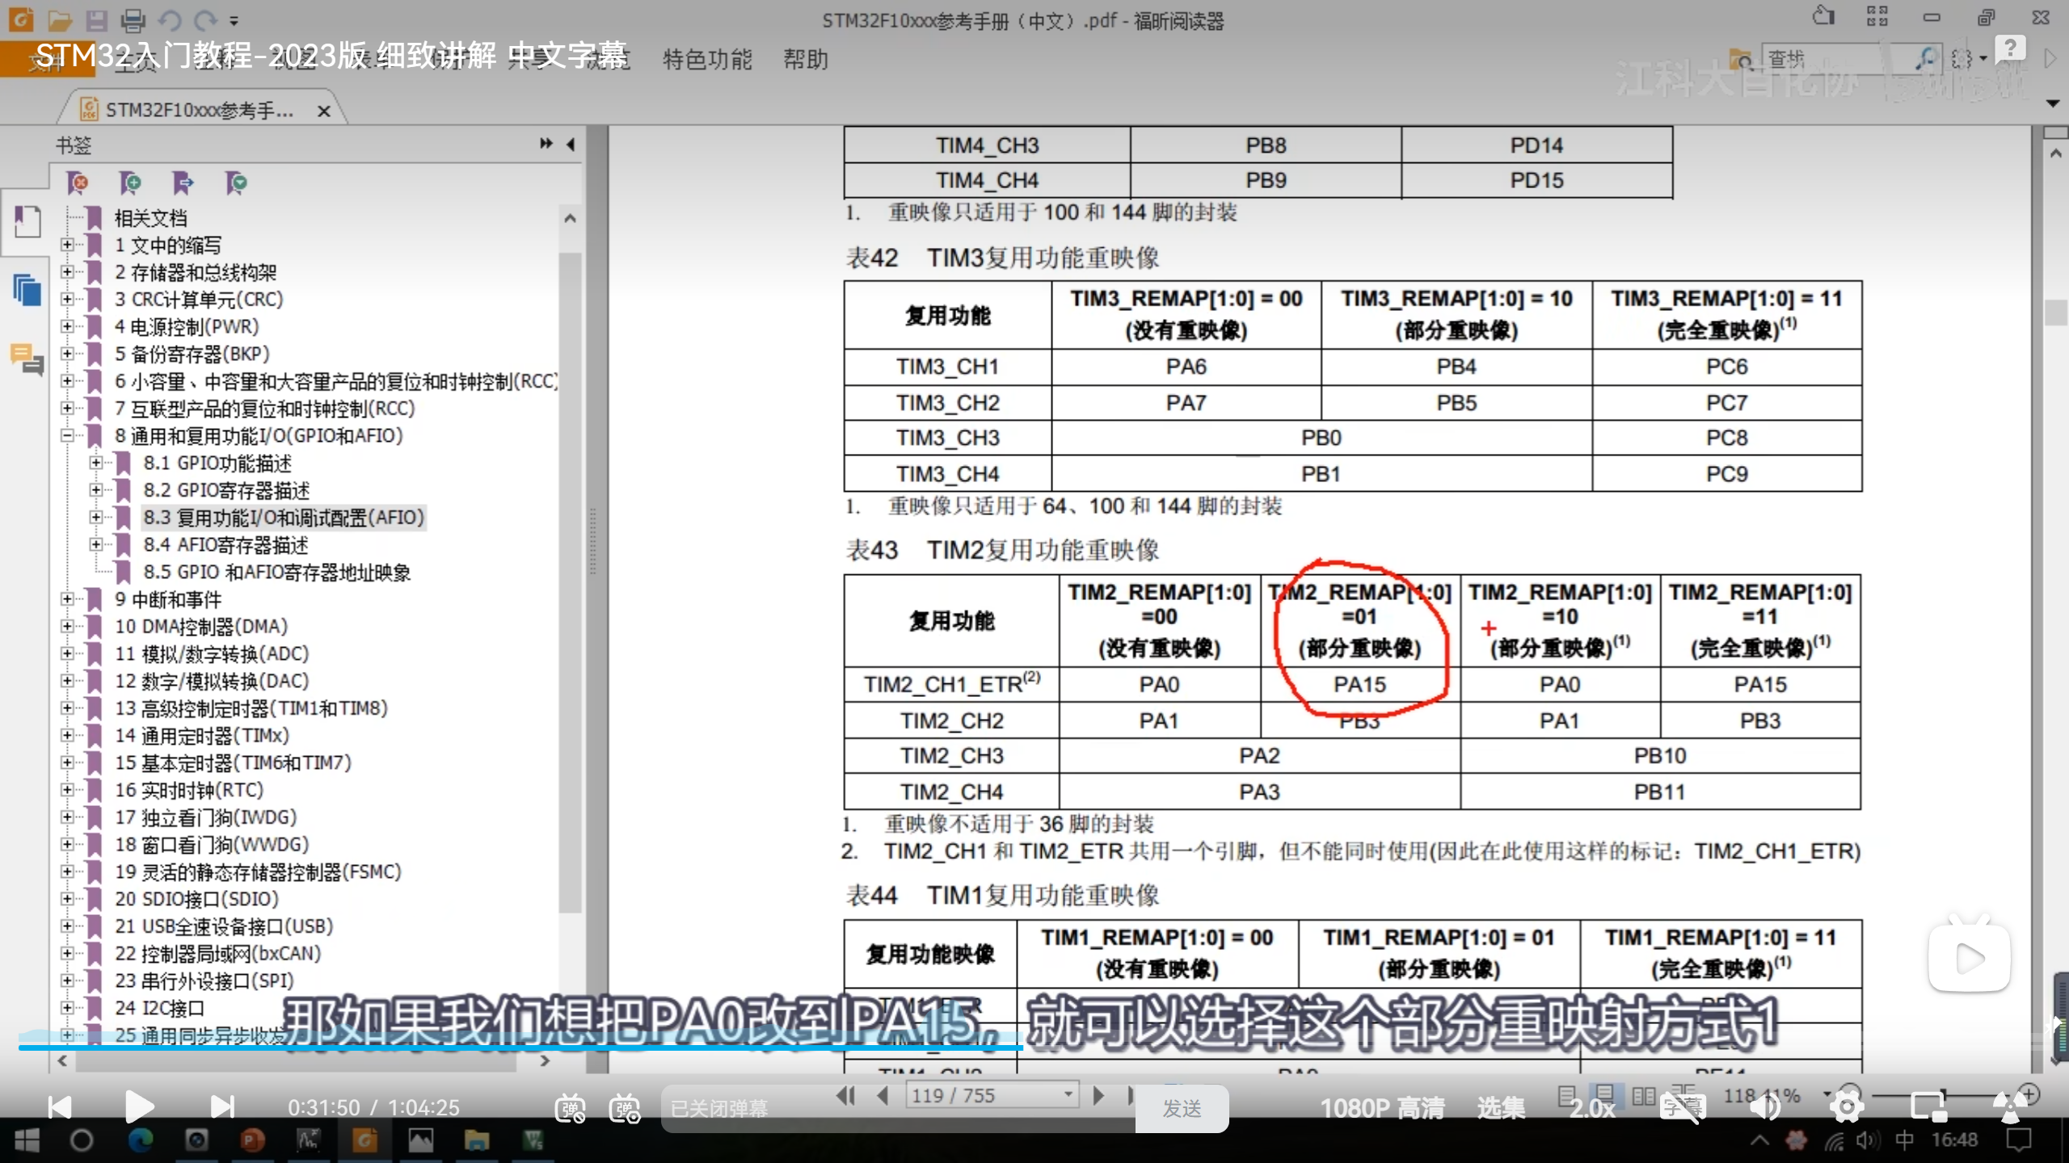This screenshot has height=1163, width=2069.
Task: Open the 特色功能 menu
Action: point(707,59)
